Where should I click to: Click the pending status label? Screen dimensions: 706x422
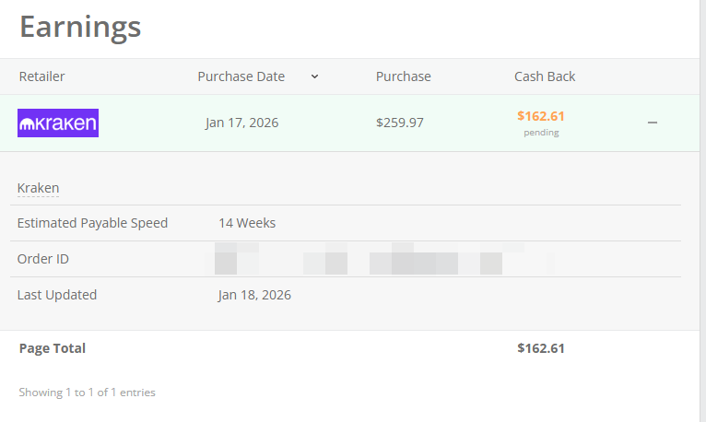tap(541, 133)
